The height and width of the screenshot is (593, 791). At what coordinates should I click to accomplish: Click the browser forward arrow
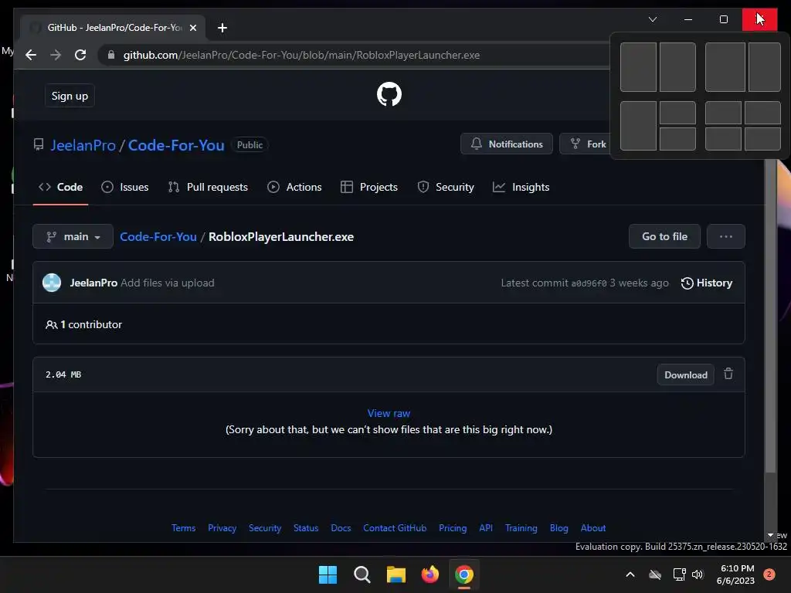click(x=56, y=55)
